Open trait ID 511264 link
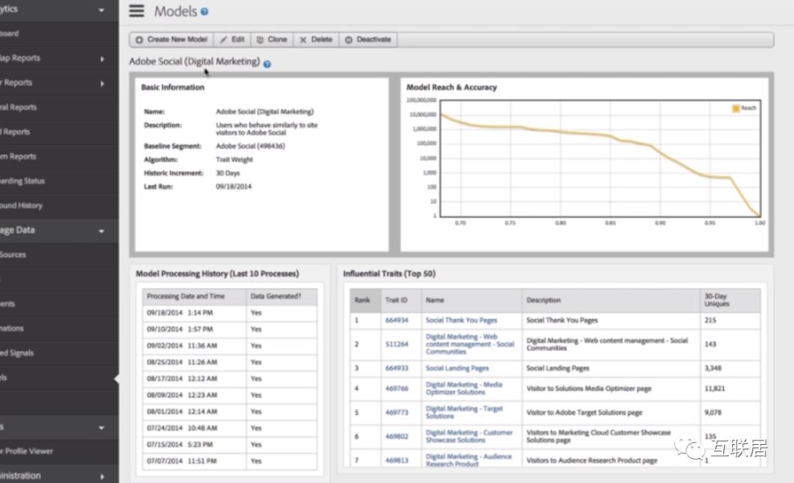This screenshot has width=794, height=483. click(x=396, y=344)
